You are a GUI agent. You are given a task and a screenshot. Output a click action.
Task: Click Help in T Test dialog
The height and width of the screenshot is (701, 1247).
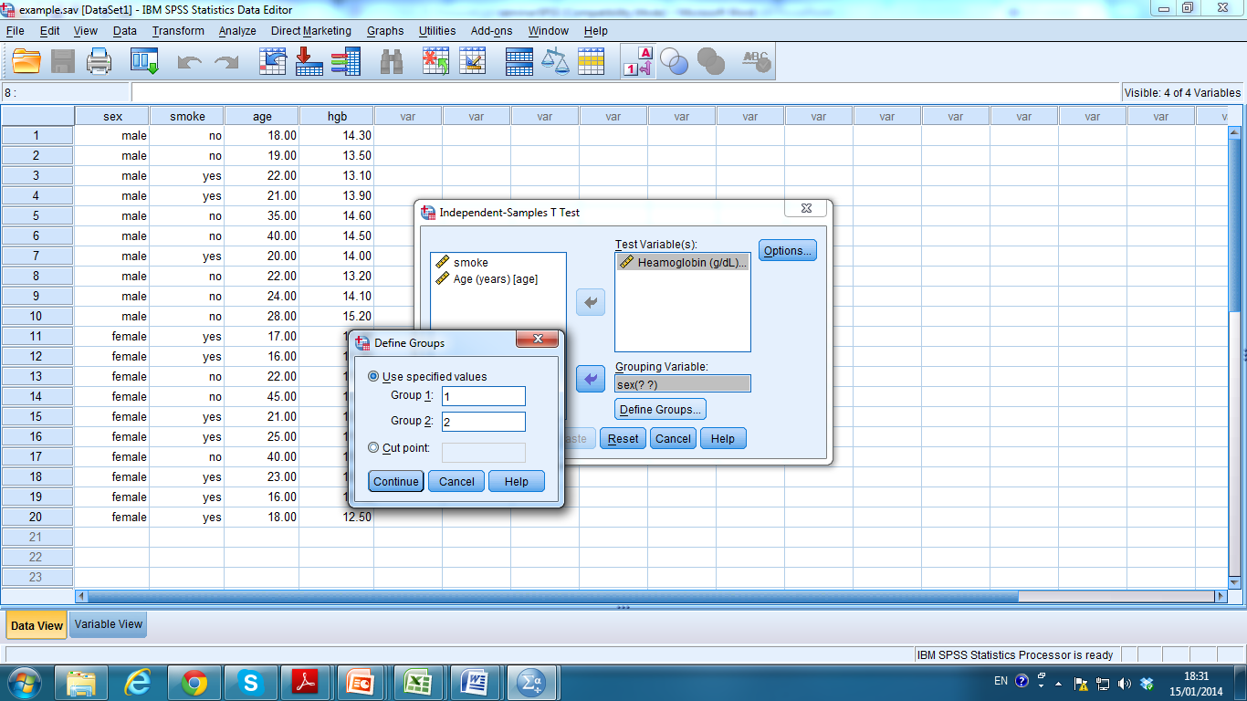pos(723,438)
